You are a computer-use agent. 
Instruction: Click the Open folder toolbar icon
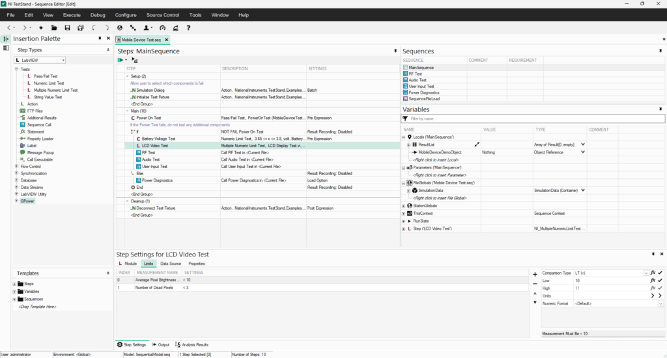tap(53, 28)
